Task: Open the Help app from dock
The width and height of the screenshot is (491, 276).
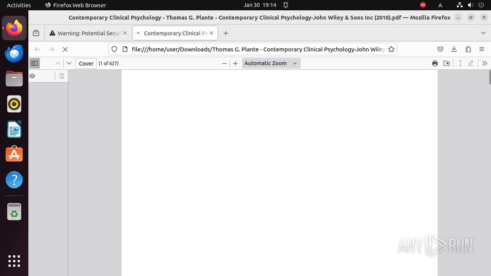Action: (x=14, y=180)
